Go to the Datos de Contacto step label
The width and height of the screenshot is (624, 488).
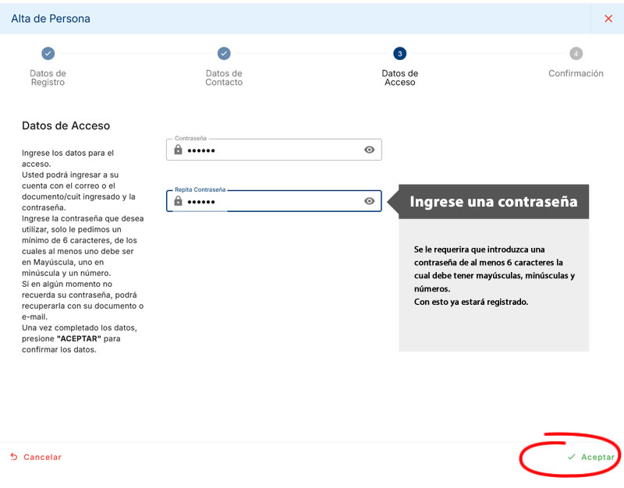click(224, 78)
